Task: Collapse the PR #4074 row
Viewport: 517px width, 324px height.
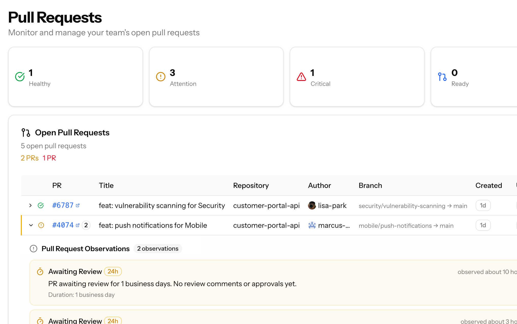Action: coord(31,225)
